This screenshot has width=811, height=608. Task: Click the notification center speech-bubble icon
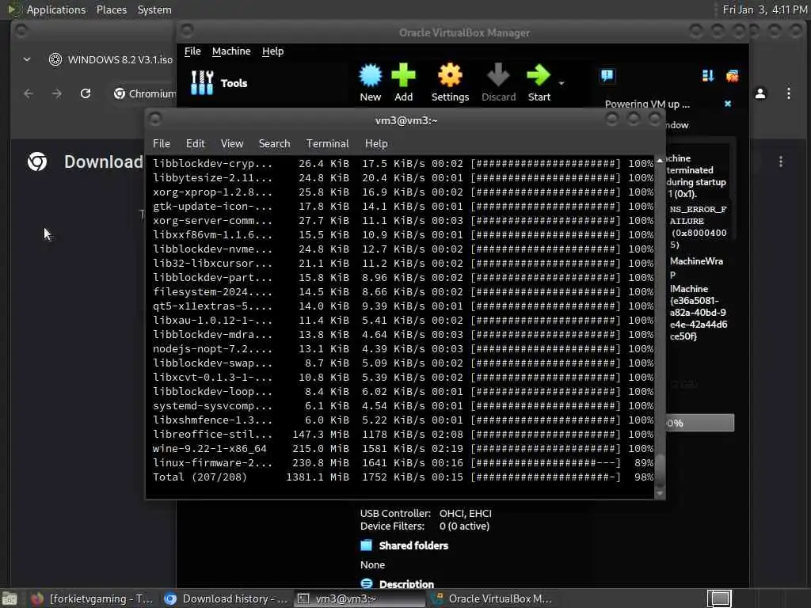607,76
